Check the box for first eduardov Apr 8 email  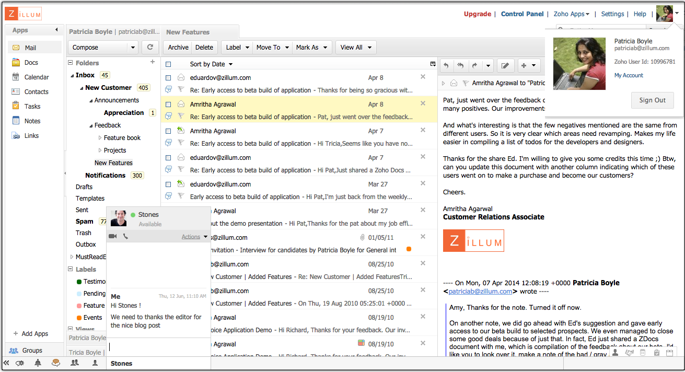click(x=168, y=78)
